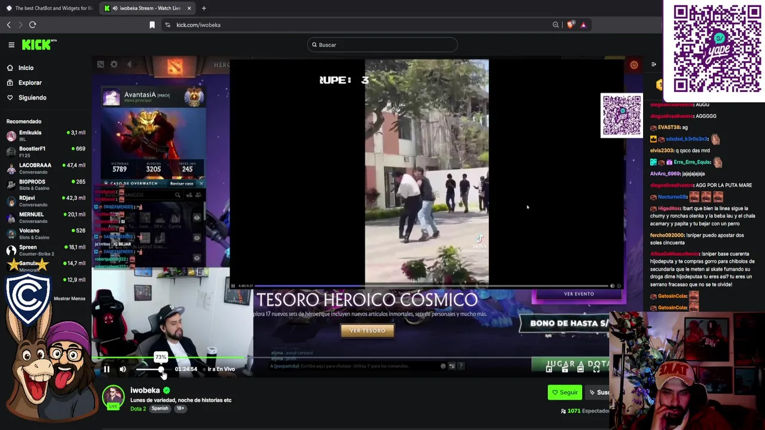
Task: Close the iwobeka Stream tab
Action: pyautogui.click(x=189, y=8)
